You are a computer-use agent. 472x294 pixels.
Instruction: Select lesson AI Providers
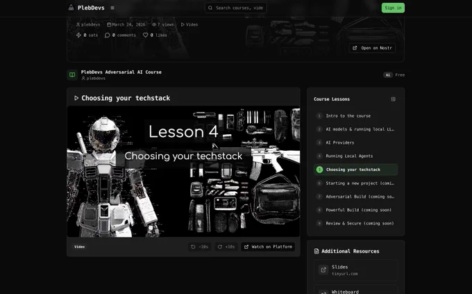pyautogui.click(x=355, y=142)
